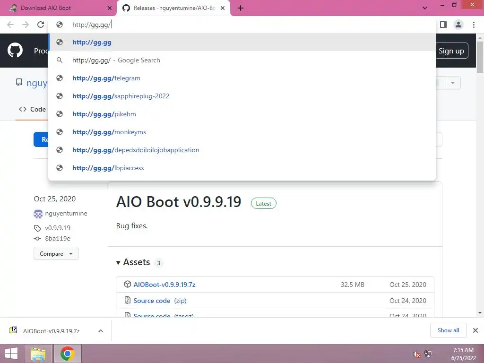484x363 pixels.
Task: Open commit 8ba119e
Action: click(58, 238)
